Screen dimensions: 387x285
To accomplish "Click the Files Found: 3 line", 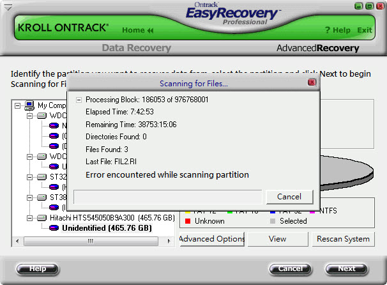I will click(x=107, y=149).
